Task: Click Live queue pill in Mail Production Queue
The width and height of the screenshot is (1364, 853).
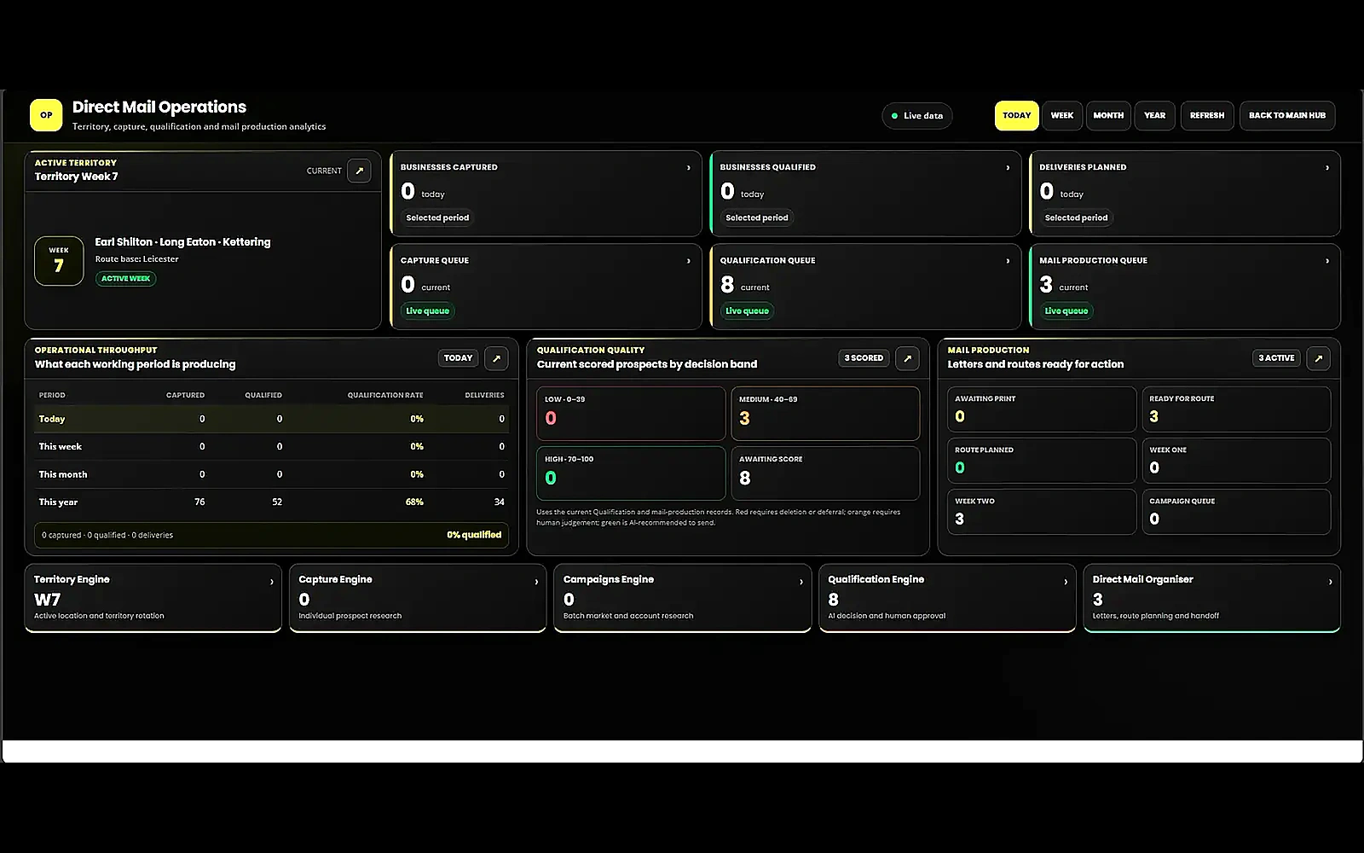Action: pos(1066,311)
